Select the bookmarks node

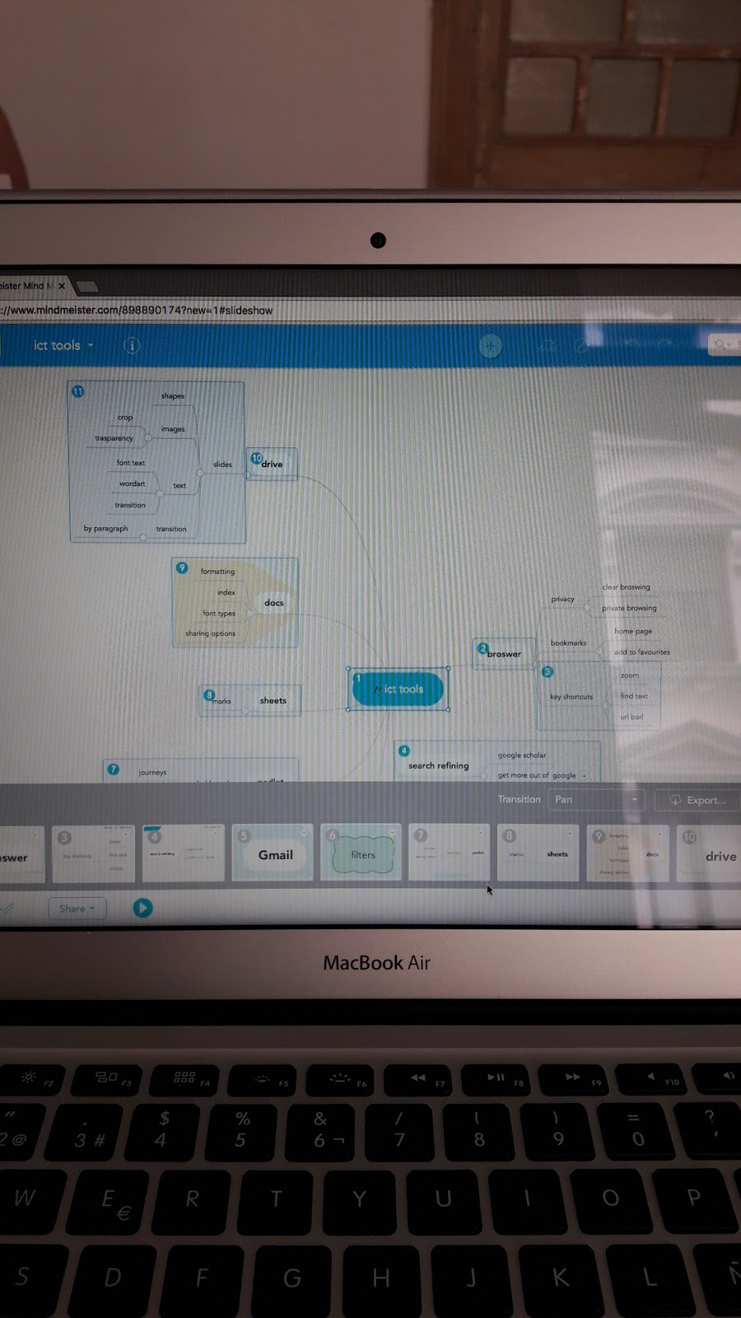point(569,643)
